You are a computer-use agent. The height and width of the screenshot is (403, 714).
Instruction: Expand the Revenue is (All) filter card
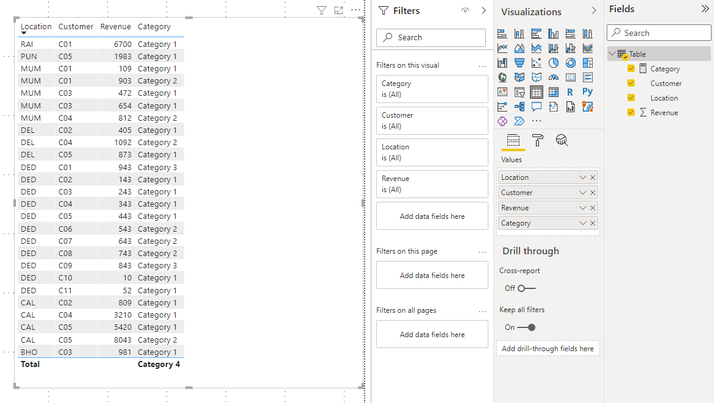click(x=432, y=184)
